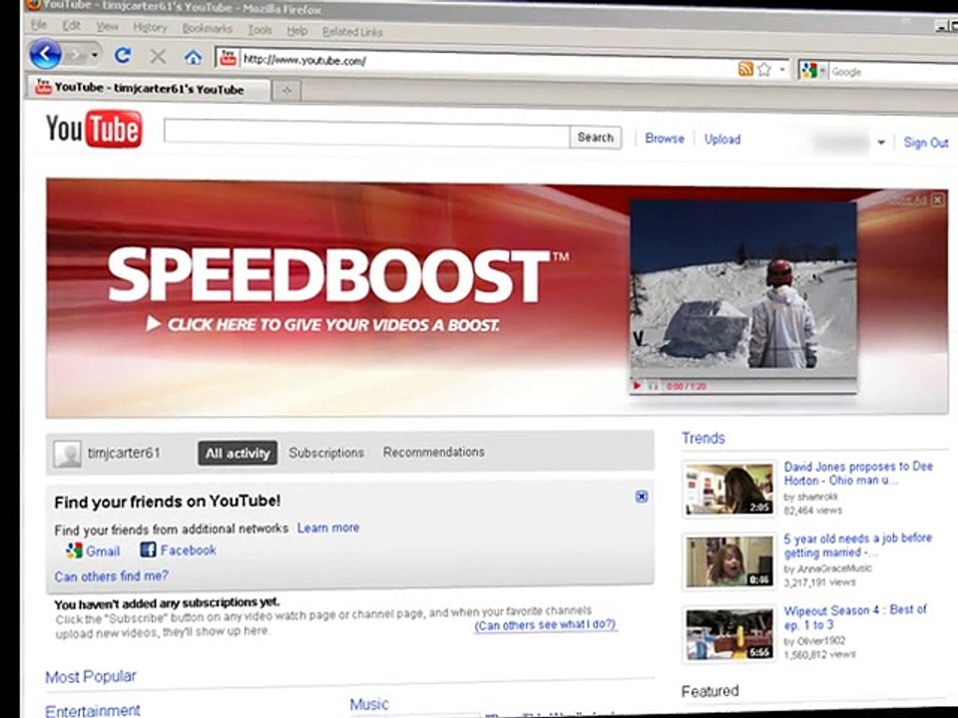The image size is (958, 718).
Task: Click the Gmail icon link
Action: 75,550
